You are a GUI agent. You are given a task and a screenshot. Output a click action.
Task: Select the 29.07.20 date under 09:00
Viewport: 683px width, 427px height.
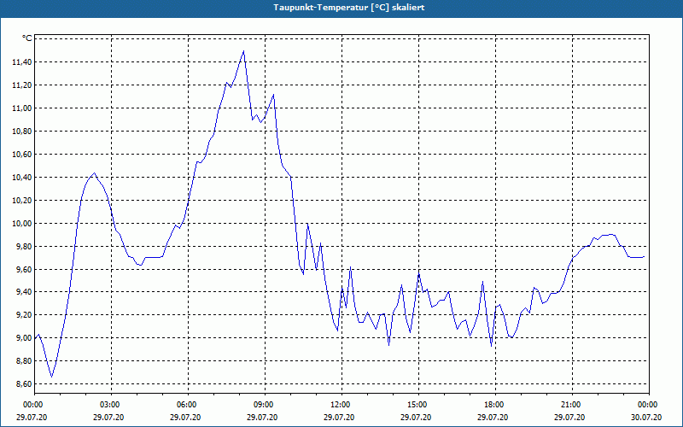click(x=264, y=418)
